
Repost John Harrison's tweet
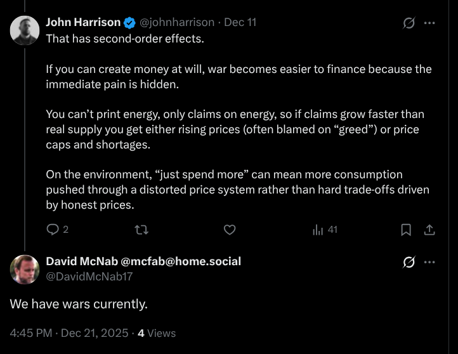tap(142, 230)
